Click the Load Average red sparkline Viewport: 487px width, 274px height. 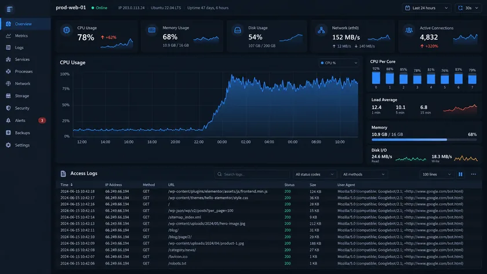click(460, 108)
